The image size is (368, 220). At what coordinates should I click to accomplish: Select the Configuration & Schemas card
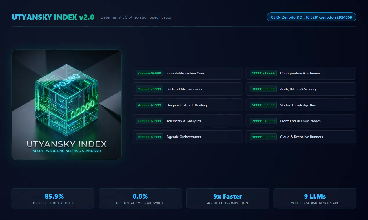coord(301,73)
